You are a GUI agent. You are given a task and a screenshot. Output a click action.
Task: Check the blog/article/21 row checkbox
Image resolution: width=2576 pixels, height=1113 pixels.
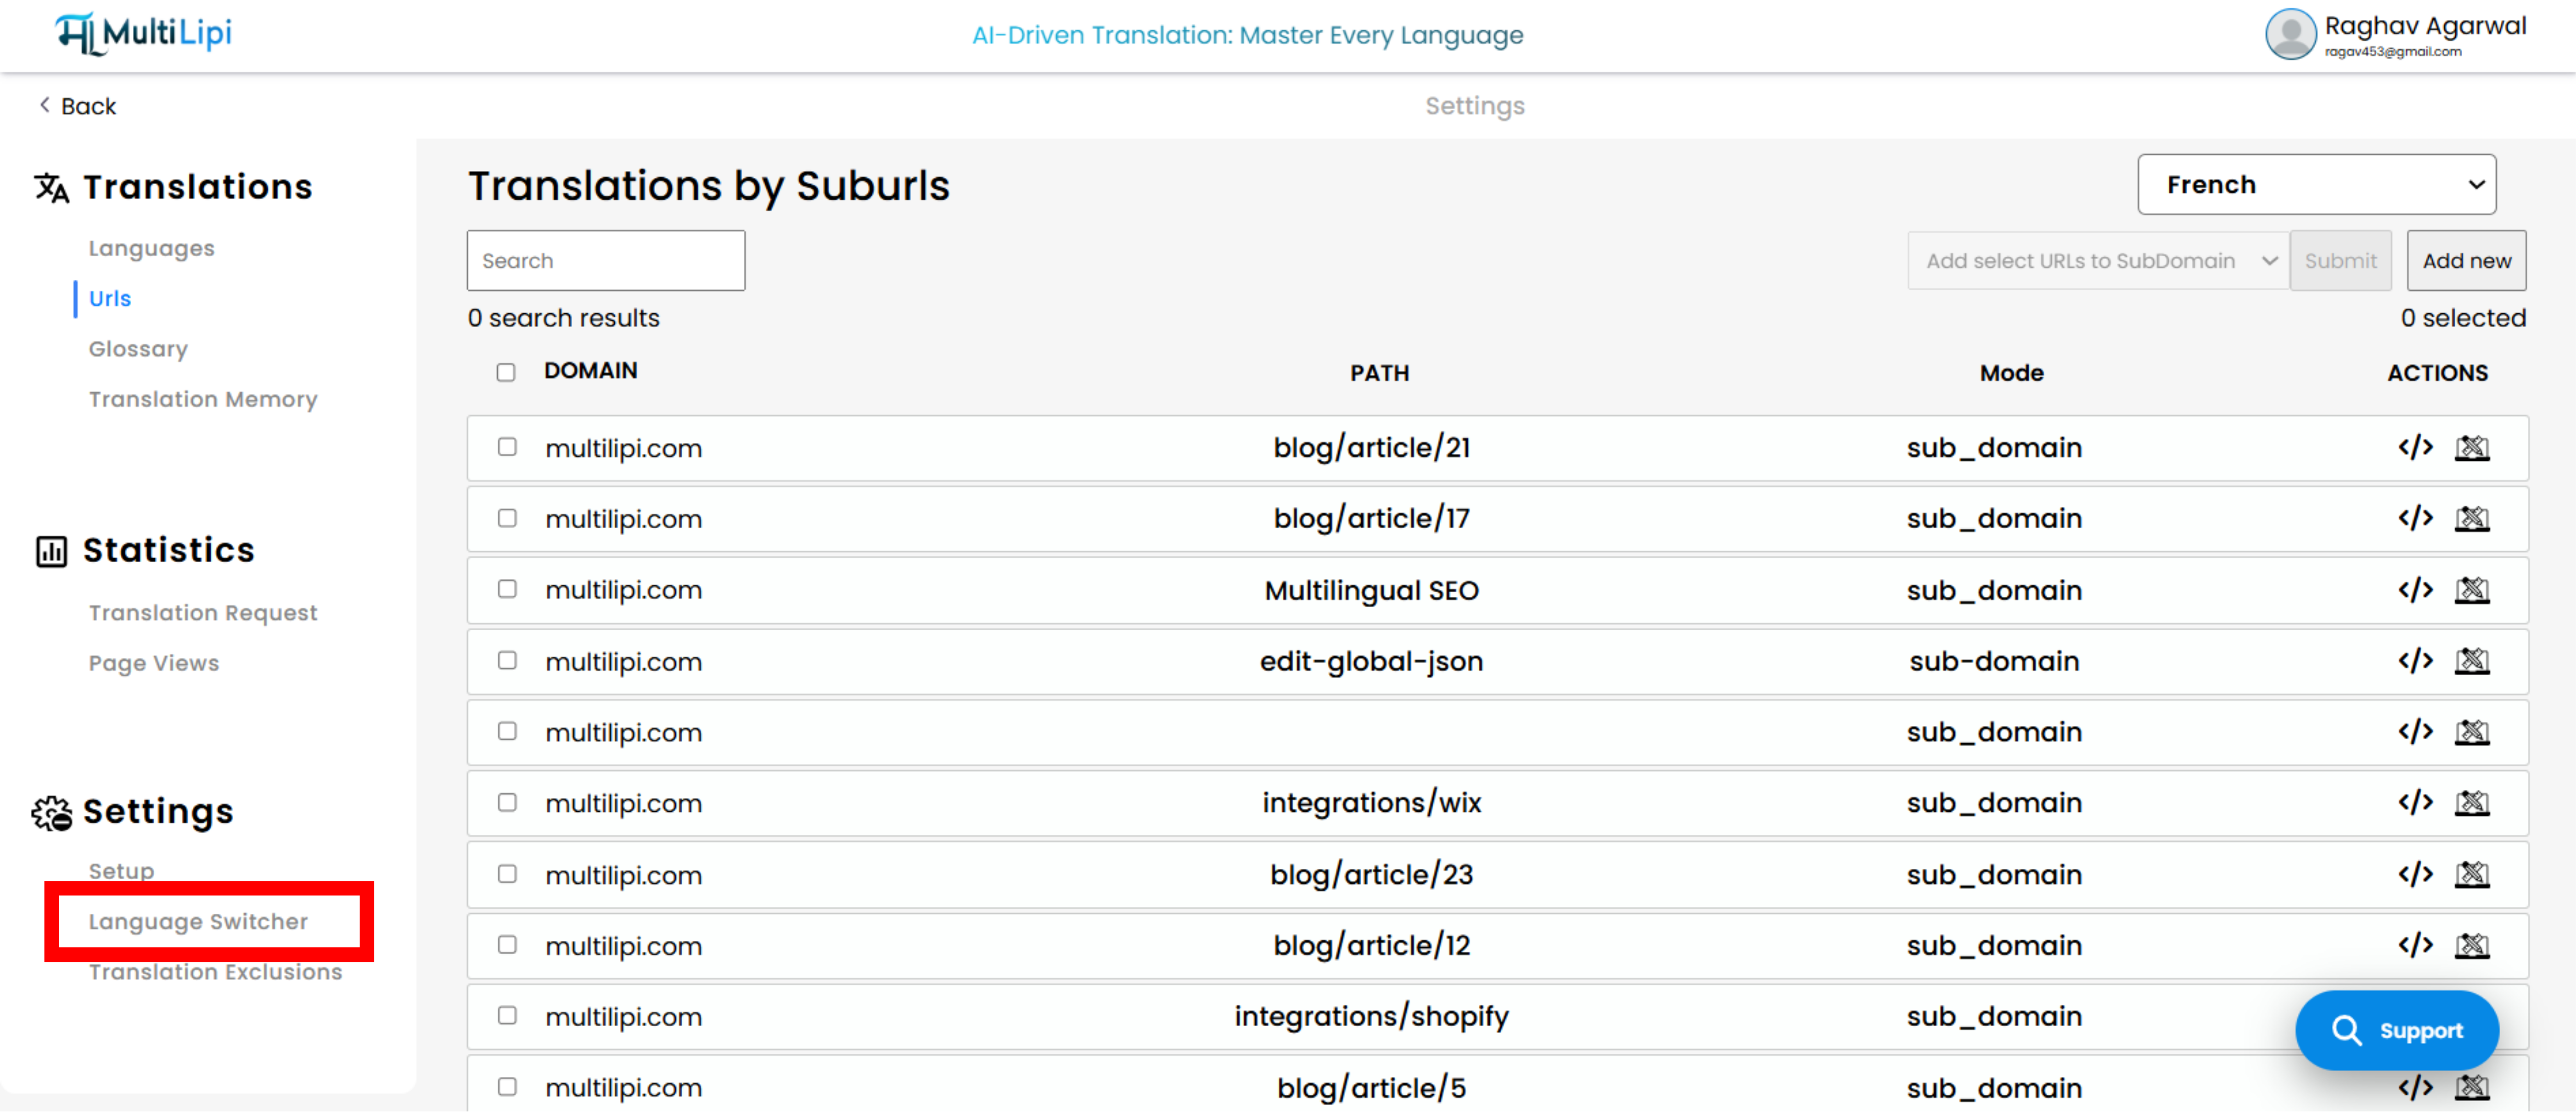pos(507,446)
